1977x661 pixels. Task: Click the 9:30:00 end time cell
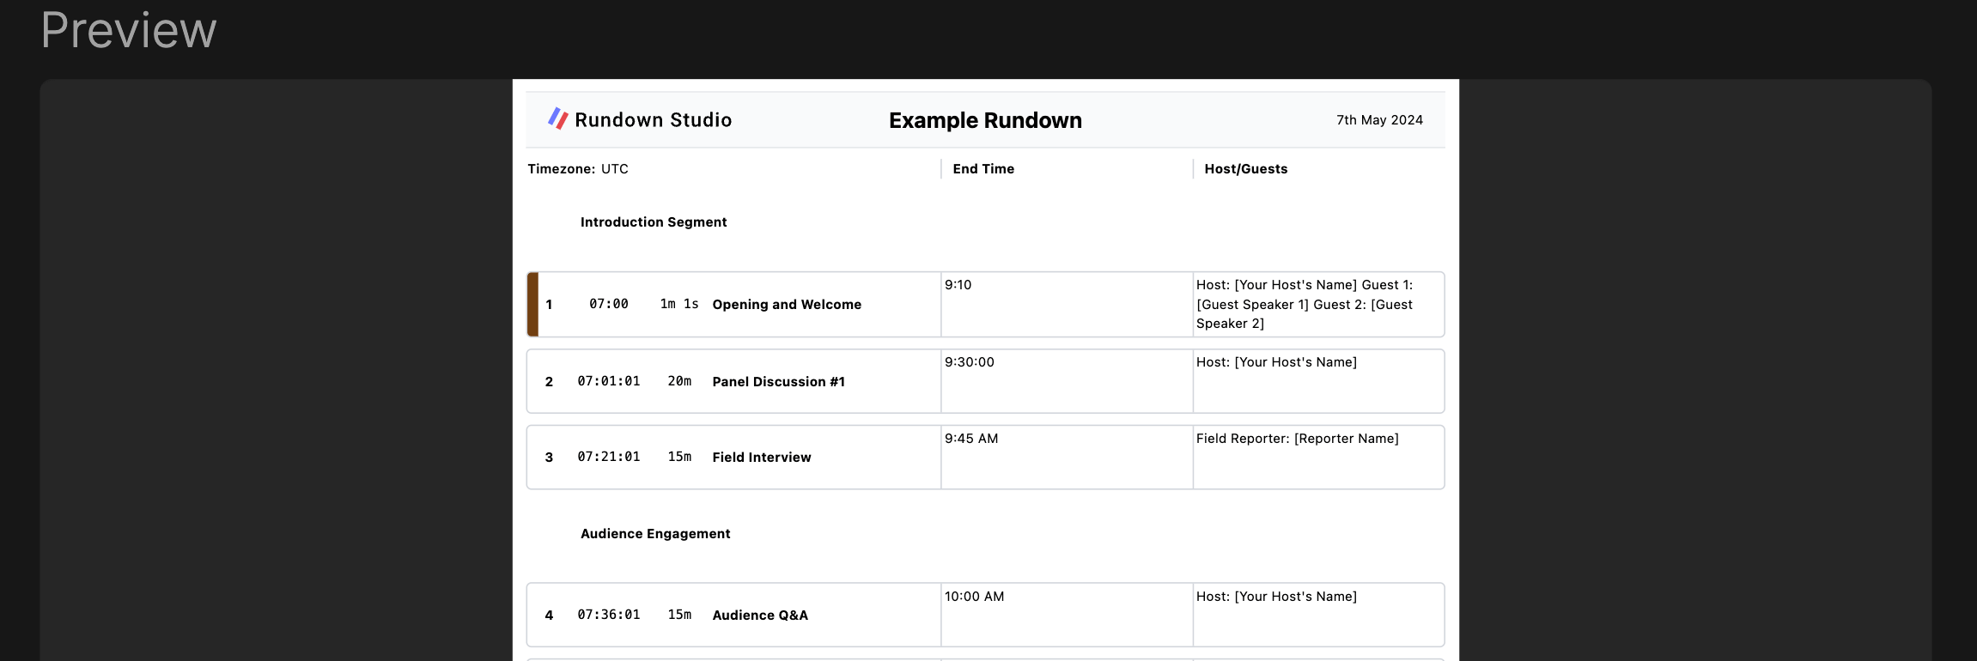(x=1067, y=381)
